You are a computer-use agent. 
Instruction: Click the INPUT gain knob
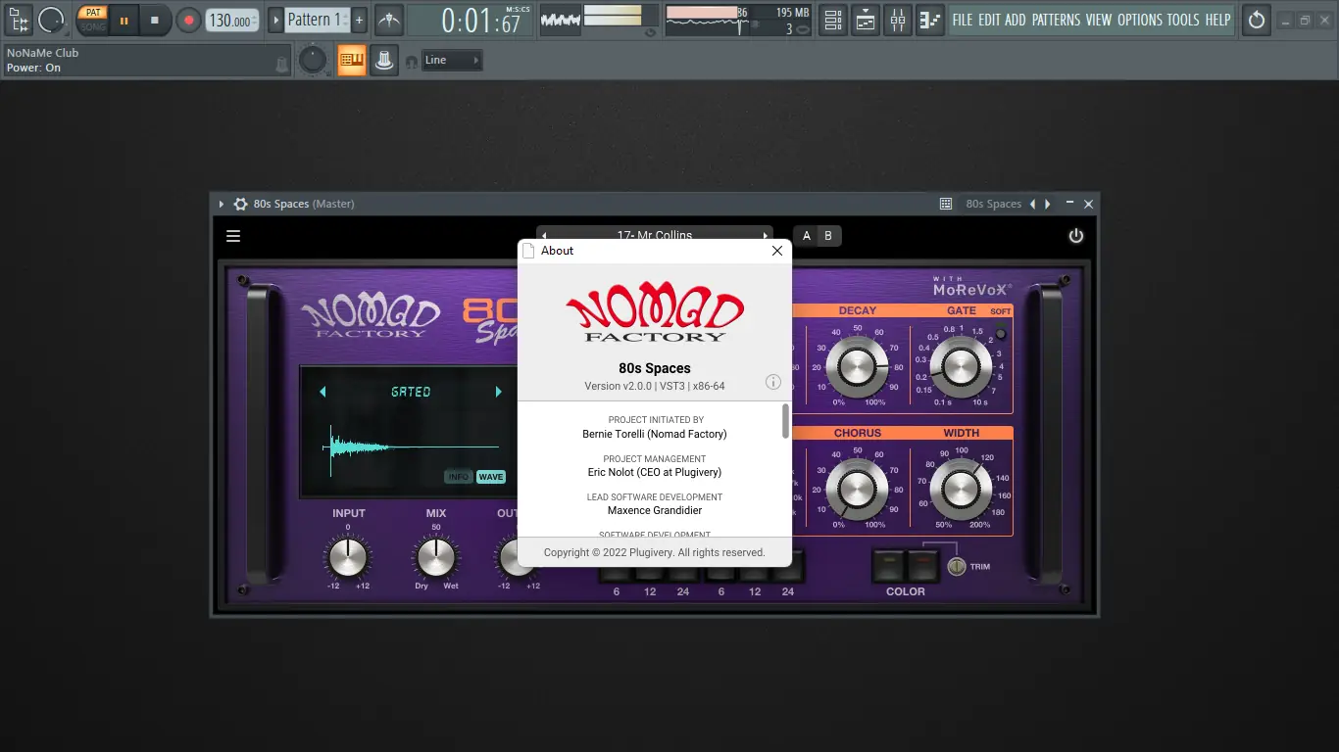347,557
